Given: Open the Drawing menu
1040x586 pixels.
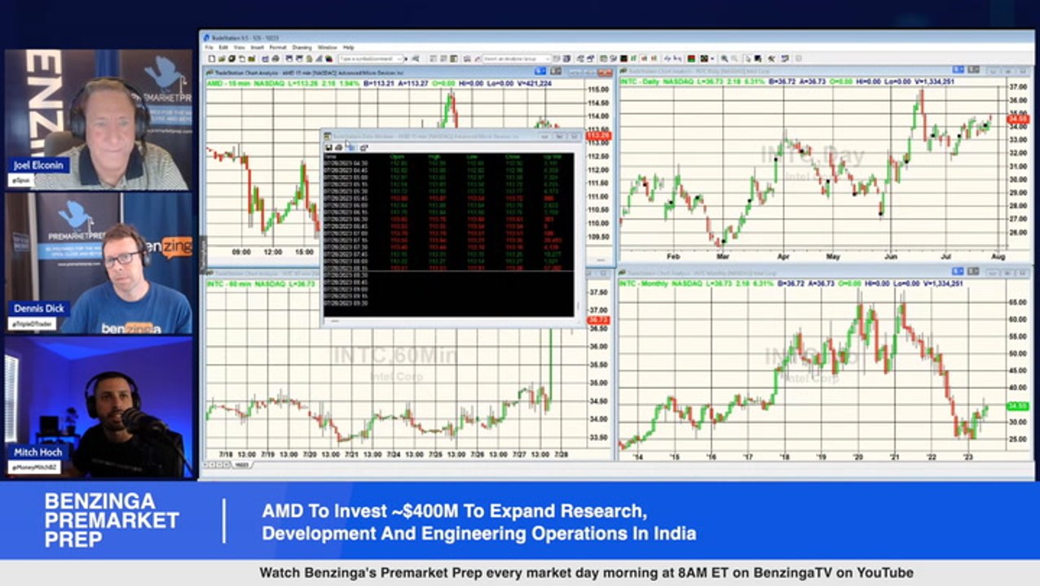Looking at the screenshot, I should coord(302,47).
